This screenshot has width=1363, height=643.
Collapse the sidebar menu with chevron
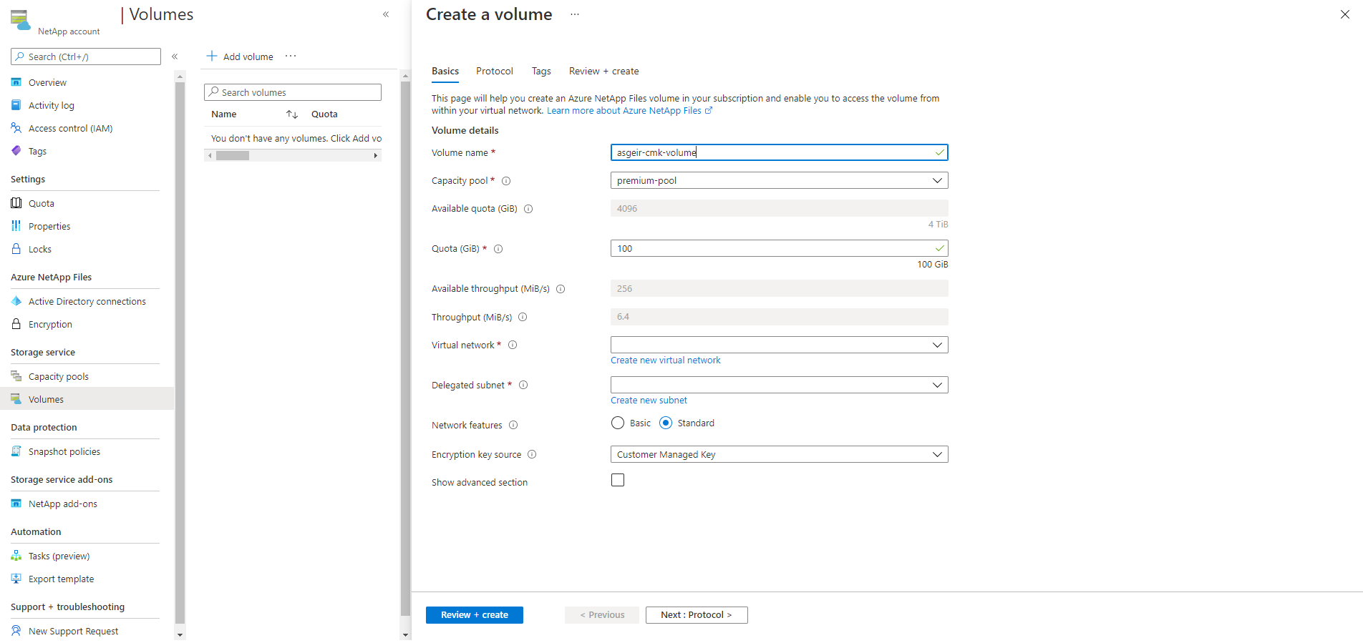[x=175, y=57]
